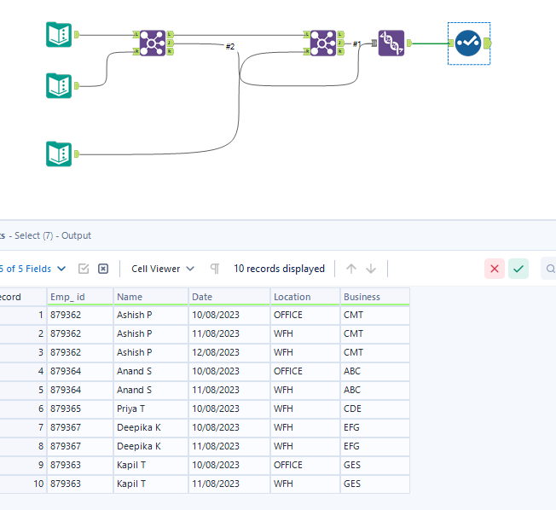Select Name cell in record 4
The image size is (556, 510).
(151, 371)
